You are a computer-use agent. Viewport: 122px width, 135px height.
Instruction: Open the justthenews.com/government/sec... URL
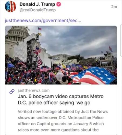pos(43,21)
